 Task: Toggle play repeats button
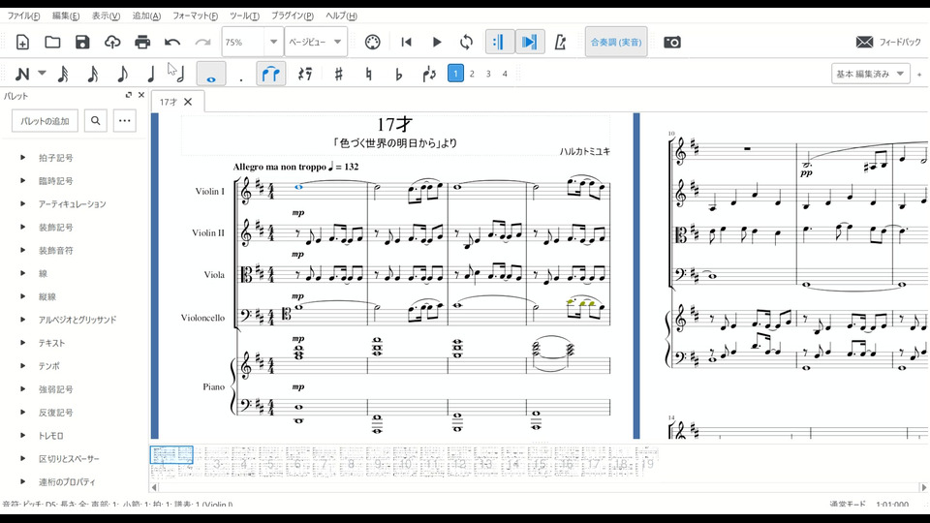[x=500, y=42]
